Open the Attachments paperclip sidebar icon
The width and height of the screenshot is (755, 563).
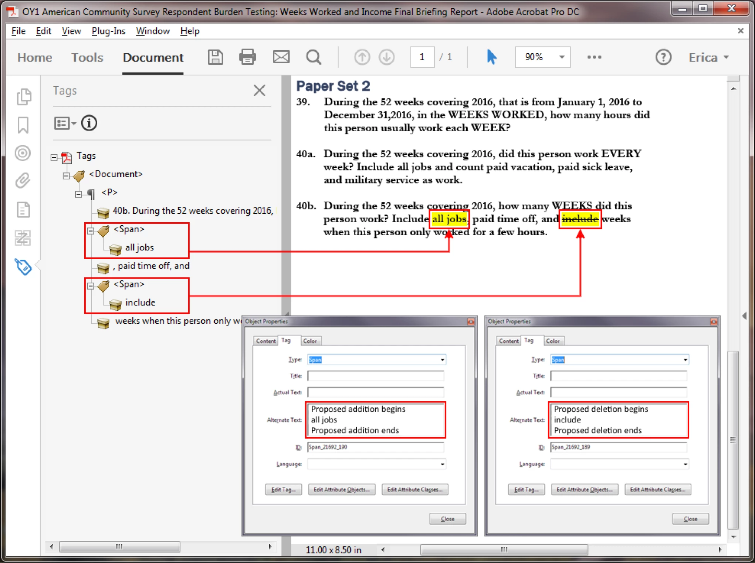(23, 181)
